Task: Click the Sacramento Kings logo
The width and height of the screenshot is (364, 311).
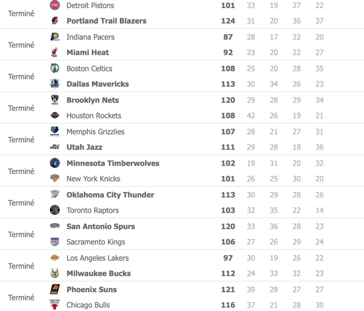Action: pos(55,242)
